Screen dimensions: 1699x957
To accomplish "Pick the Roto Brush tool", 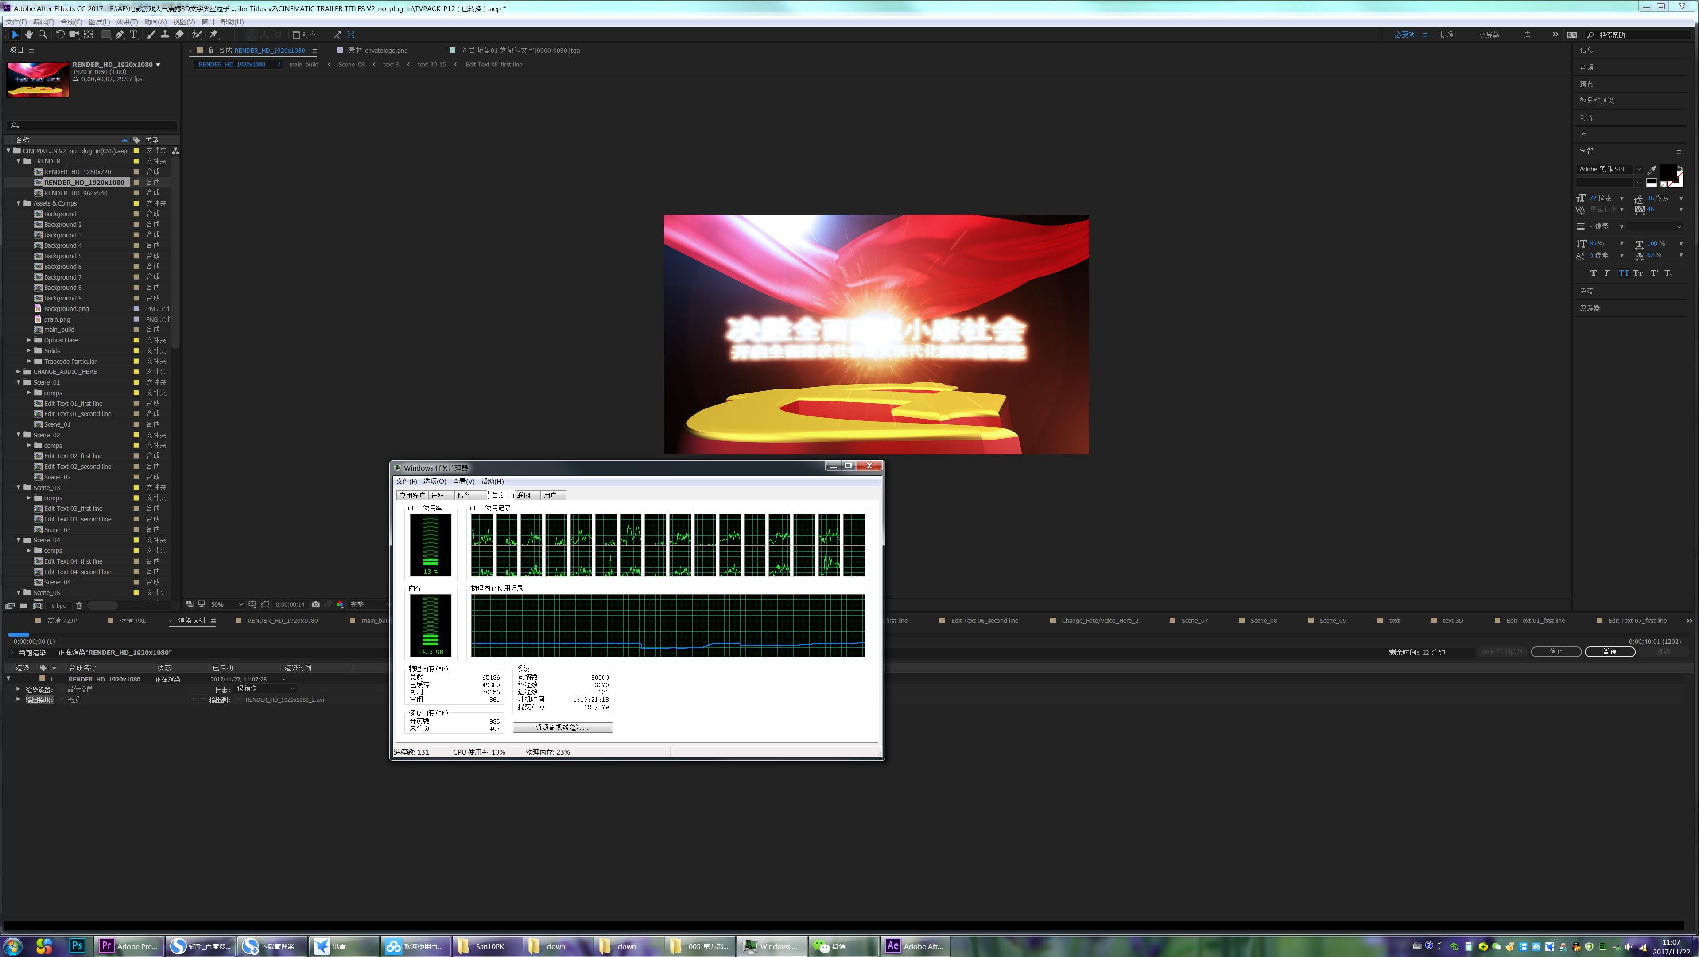I will 197,34.
